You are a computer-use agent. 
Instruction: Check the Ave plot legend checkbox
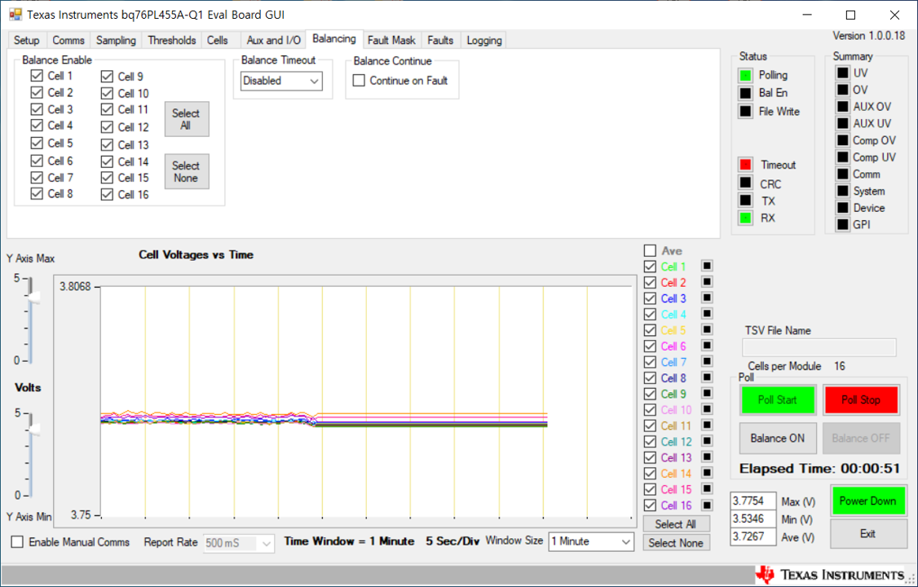click(650, 250)
